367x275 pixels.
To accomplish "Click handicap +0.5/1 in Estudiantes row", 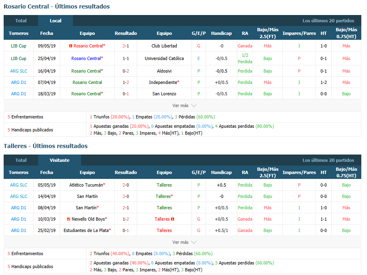I will [x=221, y=230].
